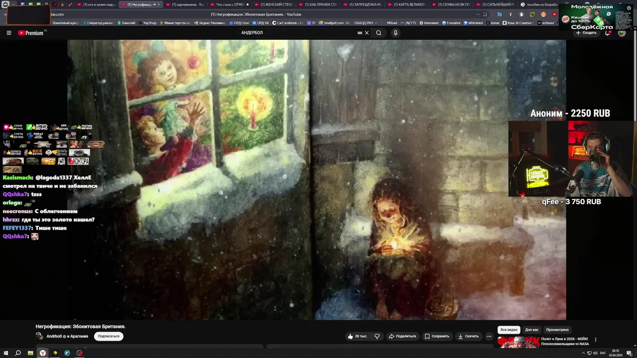Open bookmark Smallpdf.com

[334, 23]
